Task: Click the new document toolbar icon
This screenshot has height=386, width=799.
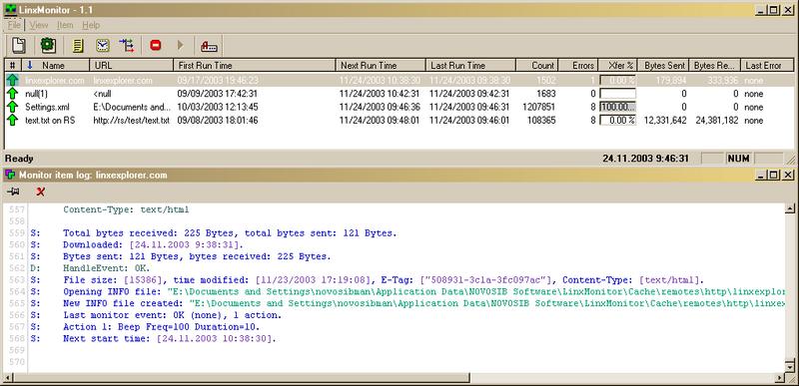Action: (19, 46)
